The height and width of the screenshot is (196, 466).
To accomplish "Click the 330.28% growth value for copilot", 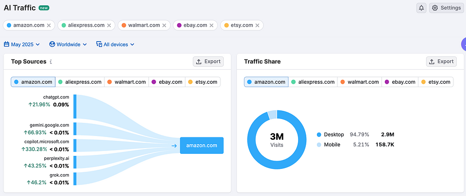I will coord(34,149).
